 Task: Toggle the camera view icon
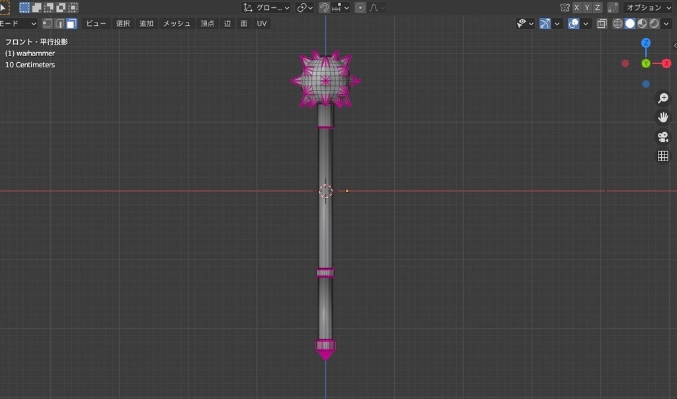pyautogui.click(x=662, y=137)
